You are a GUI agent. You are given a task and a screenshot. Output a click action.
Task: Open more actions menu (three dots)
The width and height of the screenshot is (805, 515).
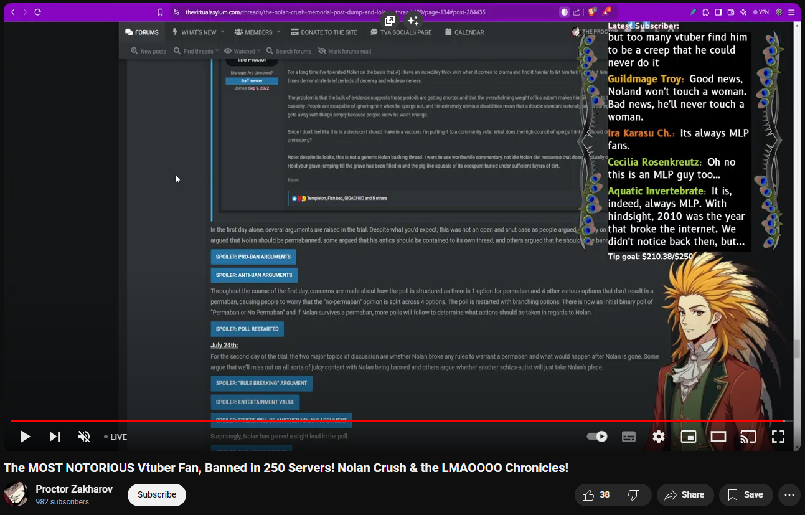[x=789, y=494]
